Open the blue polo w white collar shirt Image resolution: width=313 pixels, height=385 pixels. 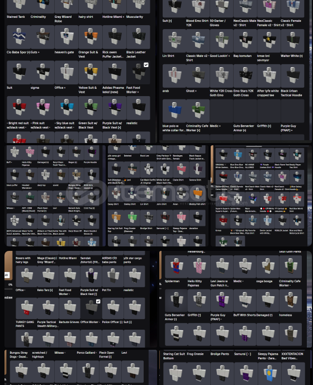[174, 111]
